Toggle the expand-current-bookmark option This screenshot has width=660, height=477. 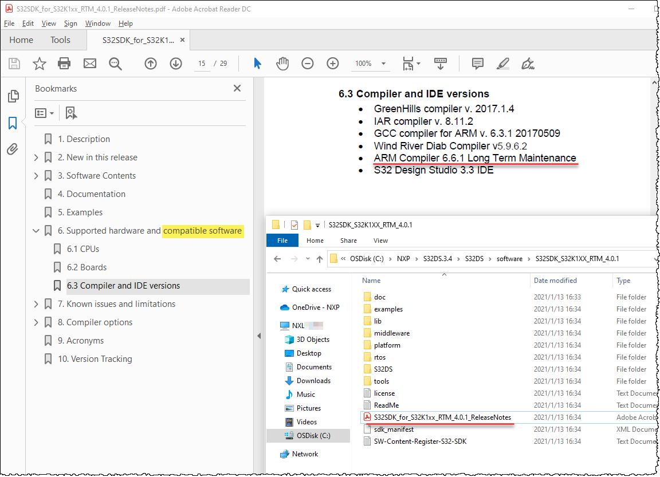coord(70,113)
